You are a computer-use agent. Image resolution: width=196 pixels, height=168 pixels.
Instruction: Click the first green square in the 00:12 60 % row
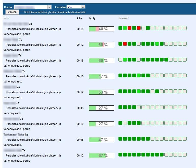[120, 44]
